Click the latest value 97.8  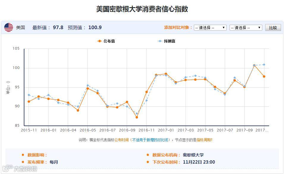pyautogui.click(x=58, y=28)
